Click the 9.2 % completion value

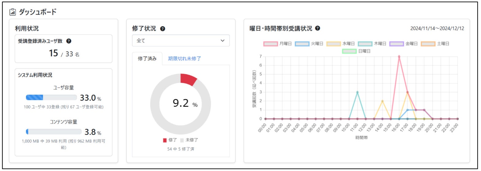pos(185,104)
